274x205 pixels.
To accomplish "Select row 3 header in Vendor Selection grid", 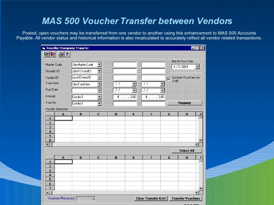I will click(x=50, y=127).
